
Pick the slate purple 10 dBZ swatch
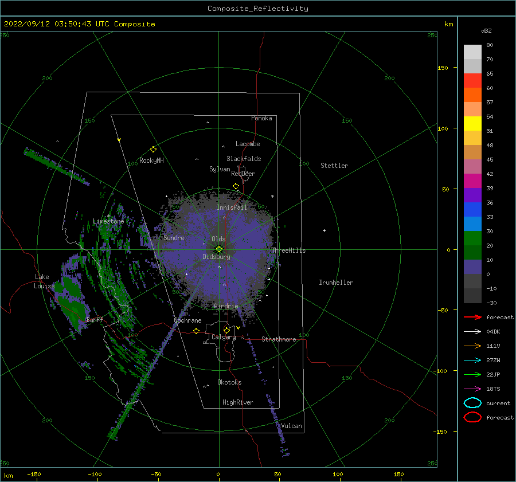[472, 267]
